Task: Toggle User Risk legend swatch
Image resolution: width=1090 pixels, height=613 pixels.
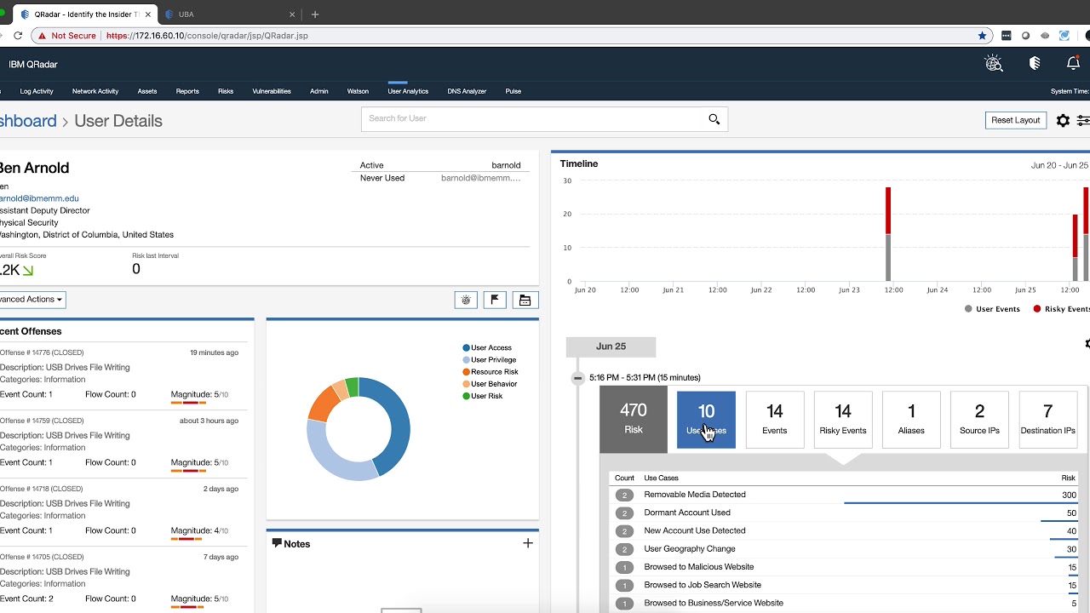Action: click(467, 396)
